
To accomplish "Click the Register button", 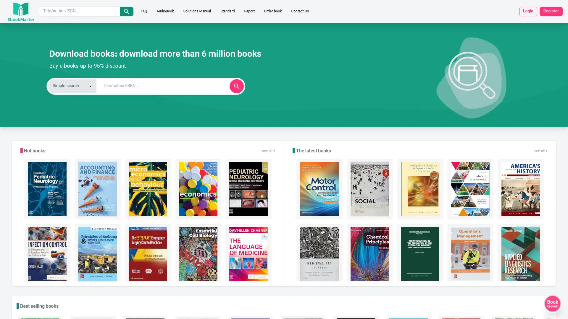I will click(551, 11).
